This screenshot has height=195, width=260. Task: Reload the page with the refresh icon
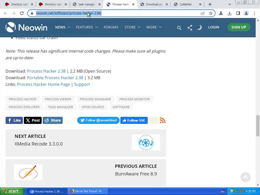tap(22, 13)
